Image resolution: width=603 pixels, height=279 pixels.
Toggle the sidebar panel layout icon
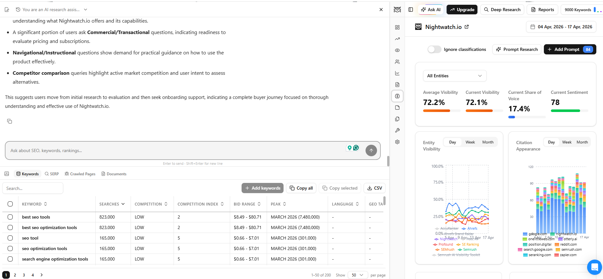pyautogui.click(x=411, y=10)
